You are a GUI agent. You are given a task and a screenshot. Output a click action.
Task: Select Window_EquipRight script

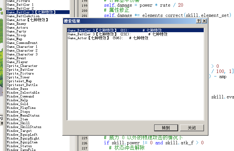point(23,139)
